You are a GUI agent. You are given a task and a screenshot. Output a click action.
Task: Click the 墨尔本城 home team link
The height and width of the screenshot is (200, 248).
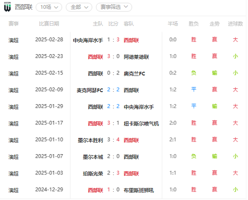[x=93, y=157]
